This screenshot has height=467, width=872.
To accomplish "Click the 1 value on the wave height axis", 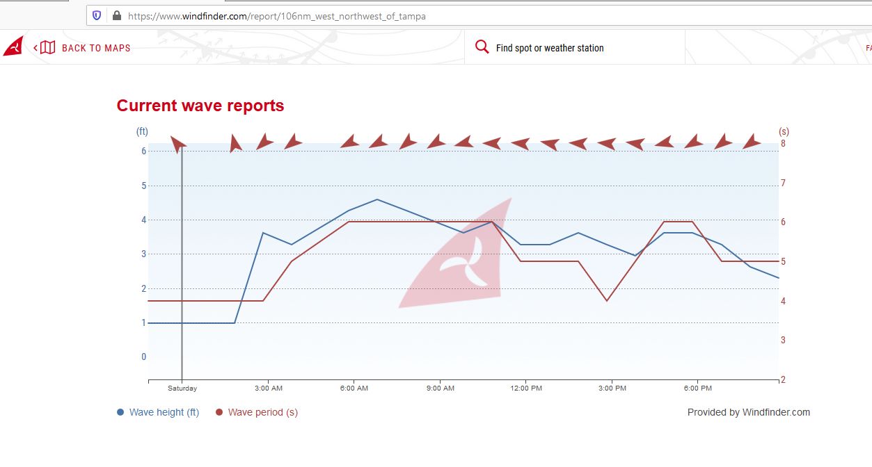I will coord(144,323).
